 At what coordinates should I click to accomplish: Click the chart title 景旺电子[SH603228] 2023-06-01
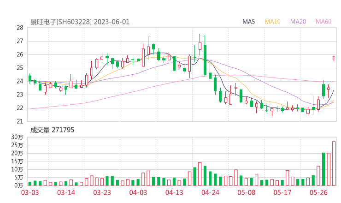80,22
